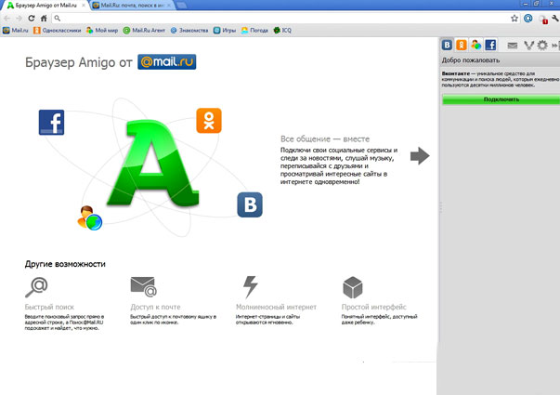Viewport: 560px width, 395px height.
Task: Click the sidebar resize grip handle
Action: [x=441, y=207]
